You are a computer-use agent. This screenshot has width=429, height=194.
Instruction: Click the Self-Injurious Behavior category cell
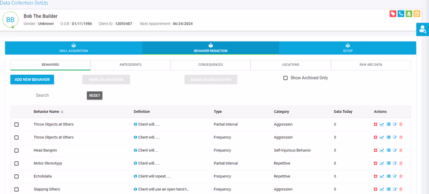tap(292, 150)
